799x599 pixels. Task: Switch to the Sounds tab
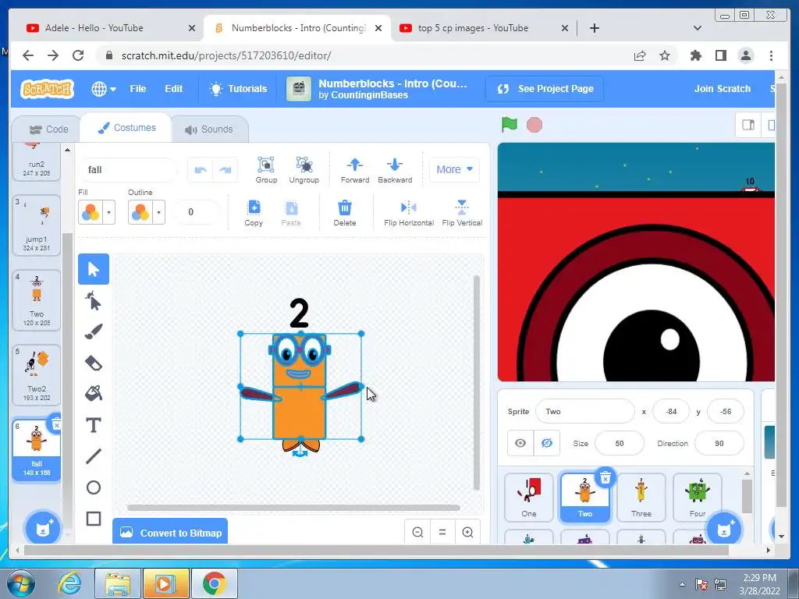(x=209, y=129)
